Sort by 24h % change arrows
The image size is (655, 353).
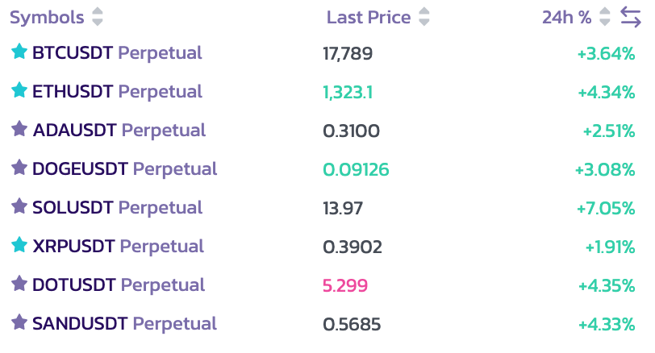[605, 17]
